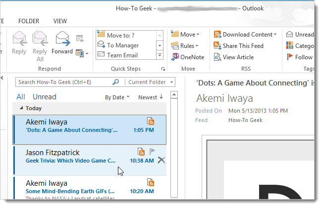Forward the selected item
The image size is (322, 207).
(x=62, y=43)
